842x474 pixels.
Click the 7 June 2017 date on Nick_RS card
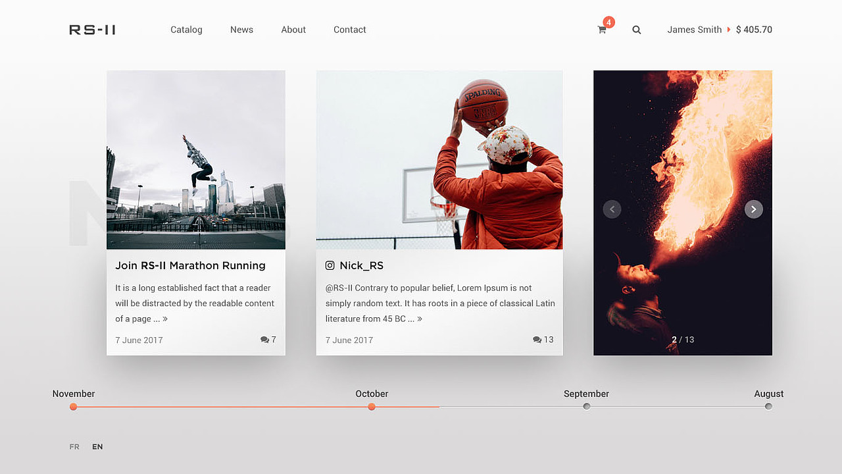(349, 340)
